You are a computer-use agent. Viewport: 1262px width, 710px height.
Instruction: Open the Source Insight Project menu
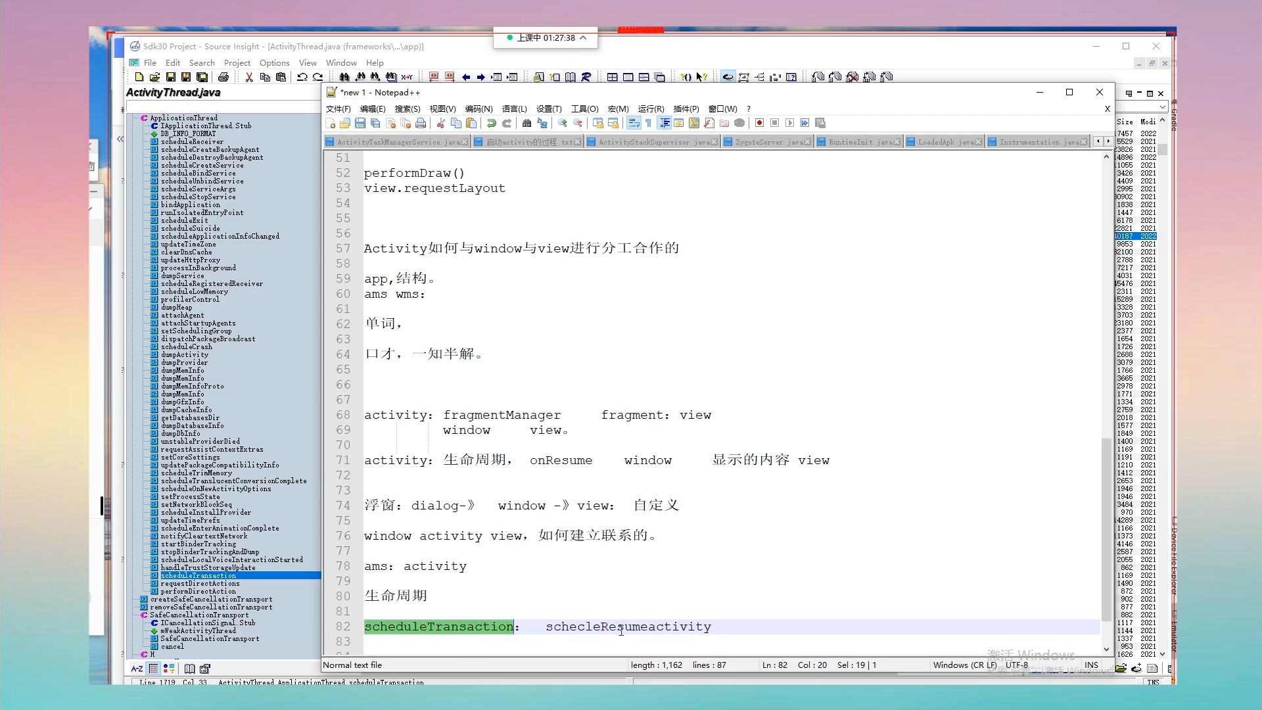click(x=237, y=63)
